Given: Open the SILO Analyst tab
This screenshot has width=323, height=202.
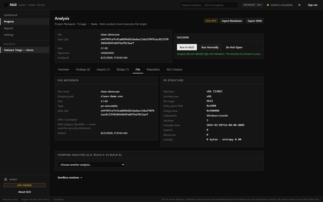Looking at the screenshot, I should point(174,69).
